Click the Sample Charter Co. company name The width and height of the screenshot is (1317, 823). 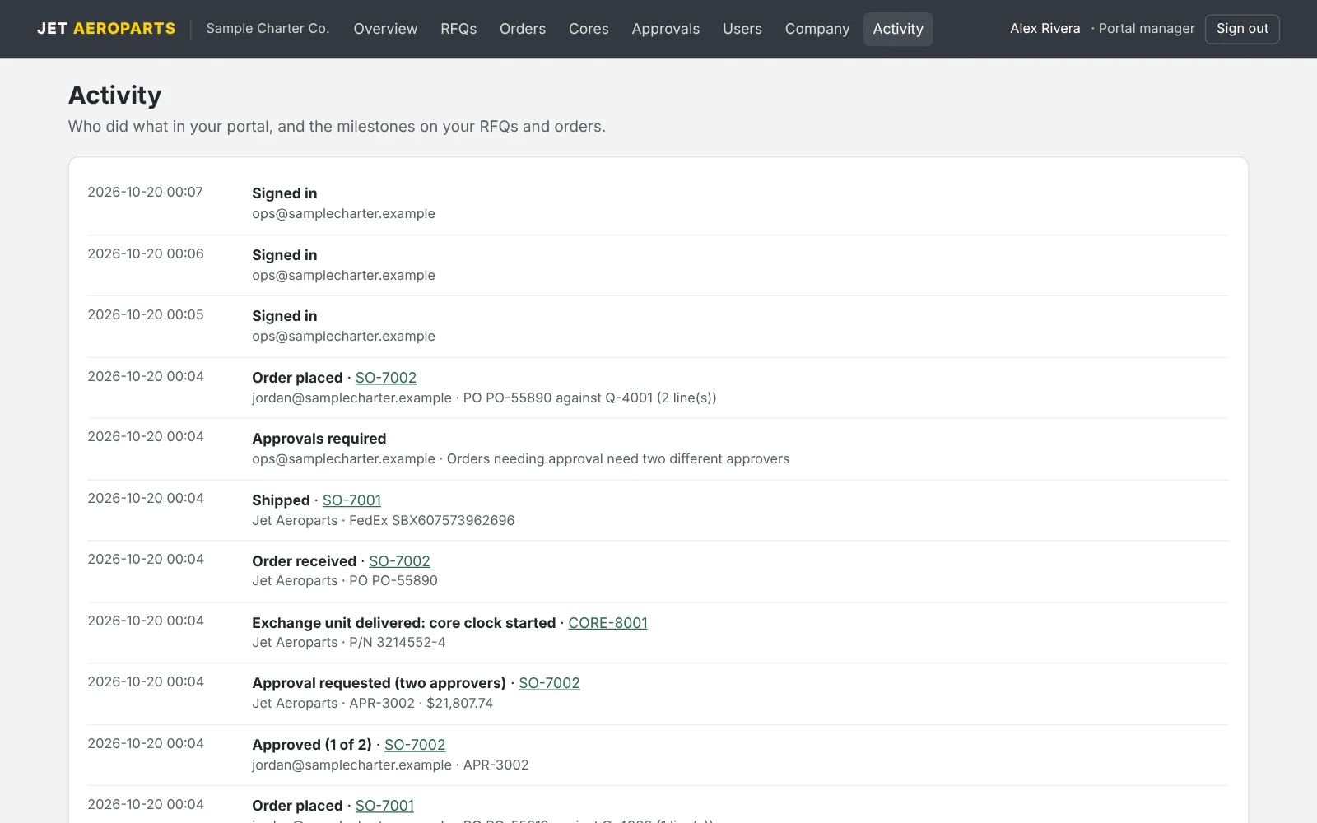click(x=268, y=29)
